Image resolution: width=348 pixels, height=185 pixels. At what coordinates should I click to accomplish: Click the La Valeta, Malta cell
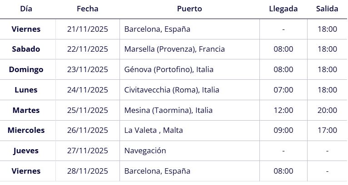point(154,130)
